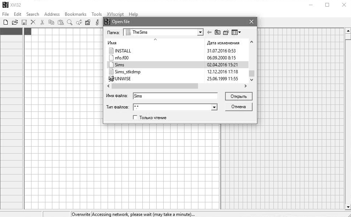
Task: Click the Overwrite status bar indicator
Action: 81,214
